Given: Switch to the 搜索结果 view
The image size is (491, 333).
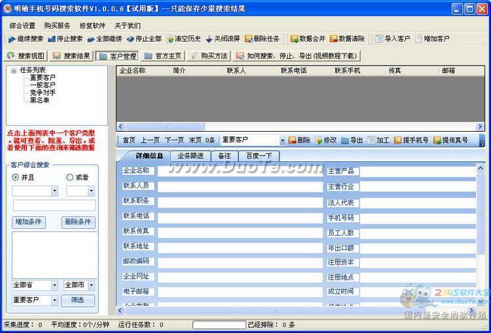Looking at the screenshot, I should pos(71,56).
